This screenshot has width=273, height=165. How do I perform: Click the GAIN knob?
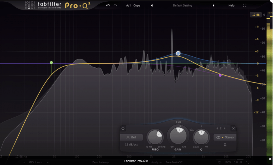tap(178, 135)
